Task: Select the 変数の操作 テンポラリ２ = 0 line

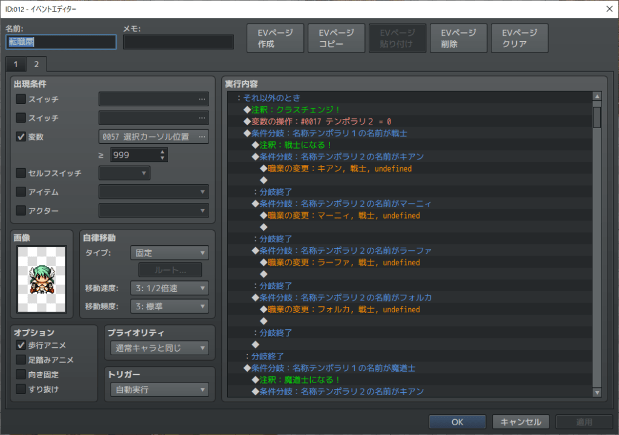Action: [410, 121]
